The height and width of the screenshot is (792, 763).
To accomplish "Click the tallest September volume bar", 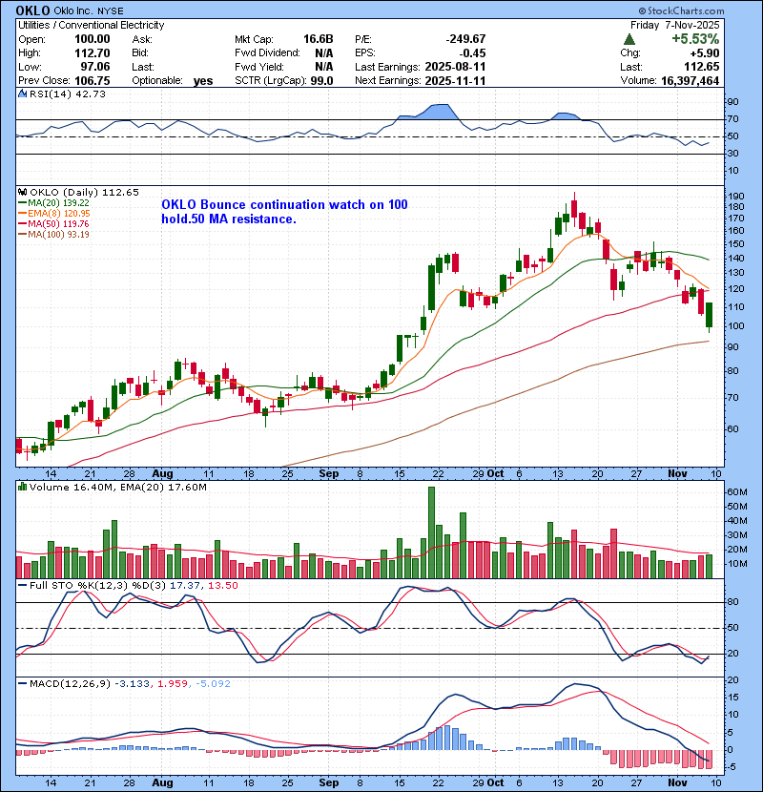I will coord(431,531).
